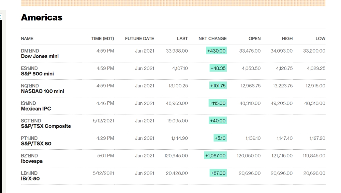Click the Americas section heading
This screenshot has height=193, width=341.
click(42, 17)
